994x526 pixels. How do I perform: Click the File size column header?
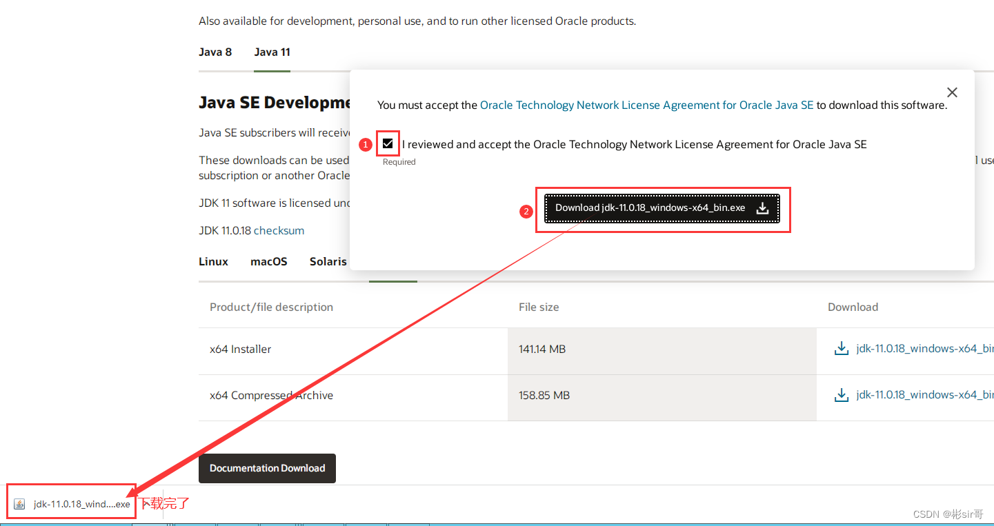tap(539, 307)
